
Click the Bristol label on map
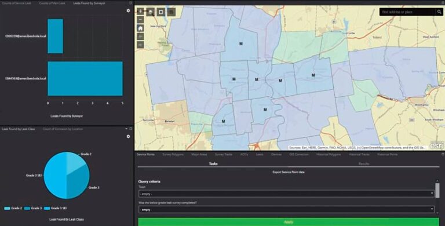pyautogui.click(x=170, y=121)
